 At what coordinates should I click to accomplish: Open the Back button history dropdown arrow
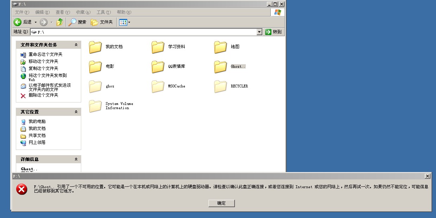pos(36,22)
